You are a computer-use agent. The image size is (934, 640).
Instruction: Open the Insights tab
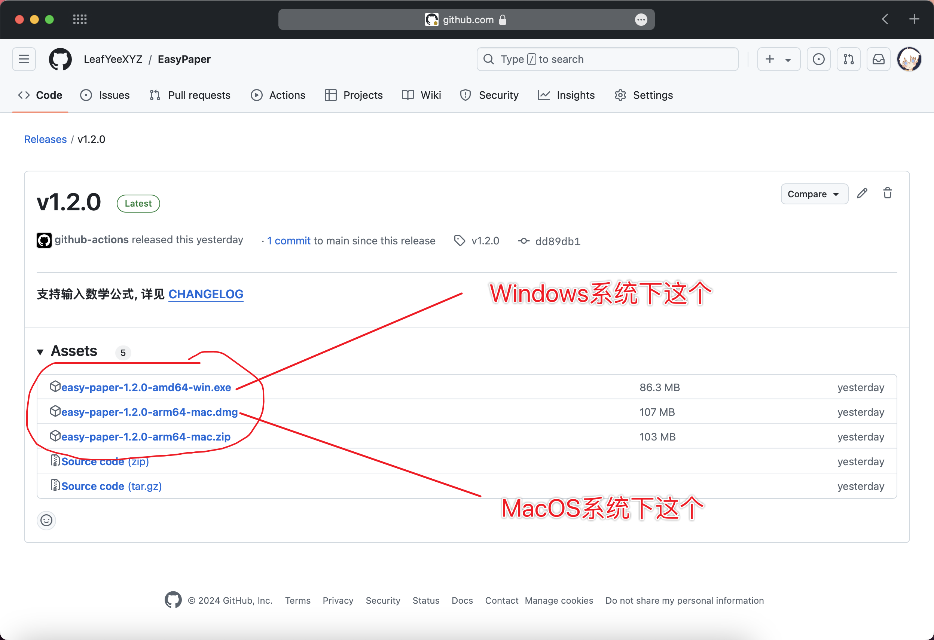pos(566,95)
